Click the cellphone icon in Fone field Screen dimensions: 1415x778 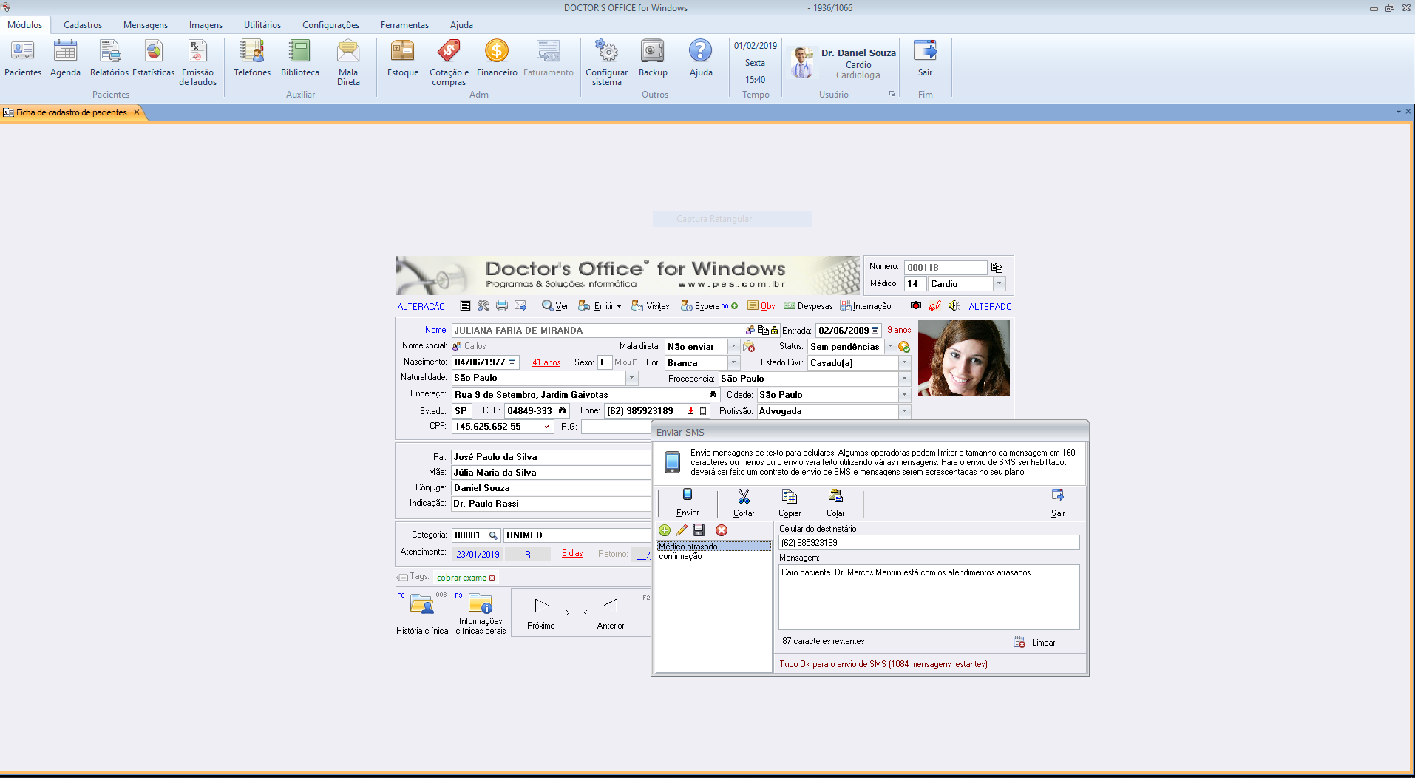tap(703, 410)
